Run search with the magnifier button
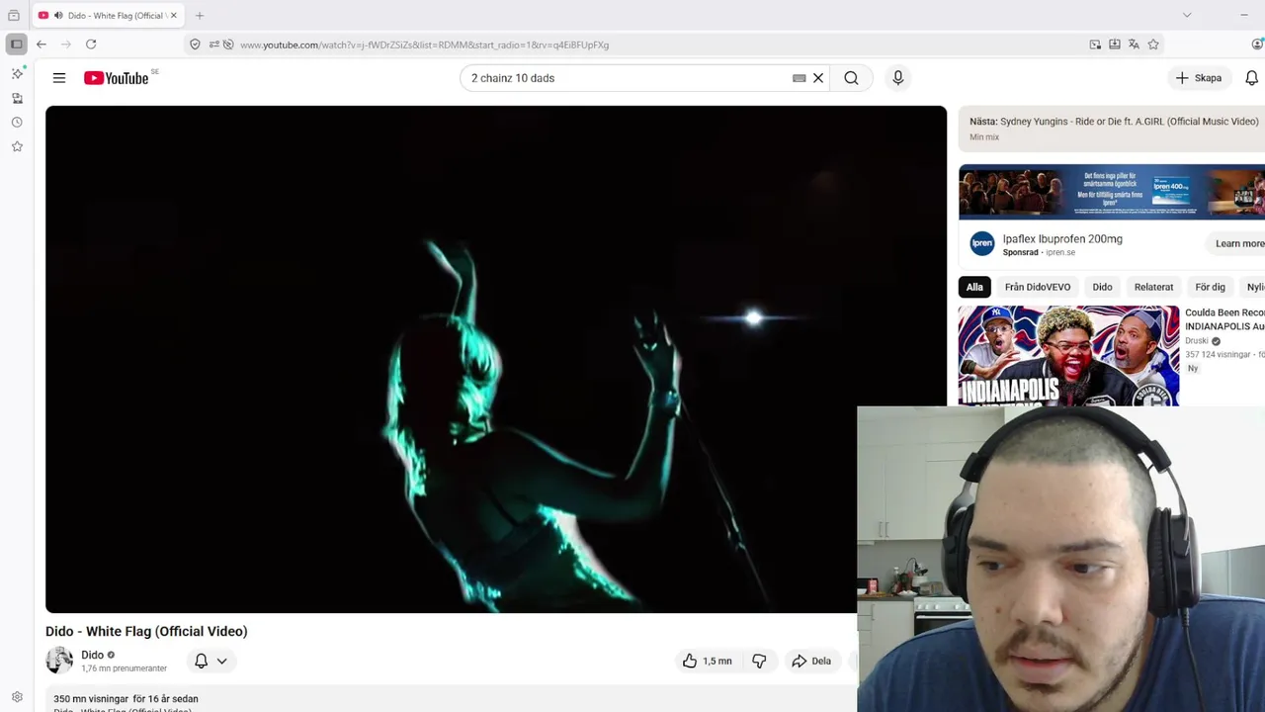The image size is (1265, 712). [x=851, y=78]
